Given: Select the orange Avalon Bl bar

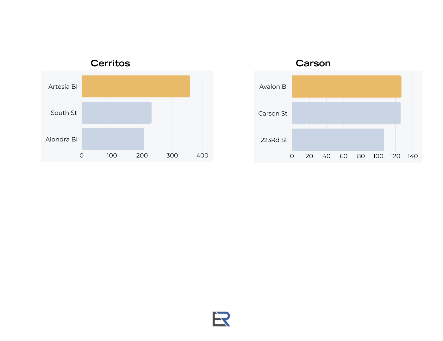Looking at the screenshot, I should 346,87.
